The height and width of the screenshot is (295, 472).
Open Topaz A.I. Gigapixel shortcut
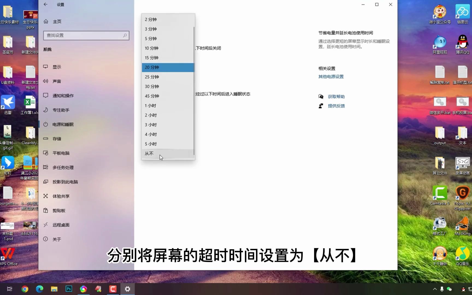coord(462,198)
